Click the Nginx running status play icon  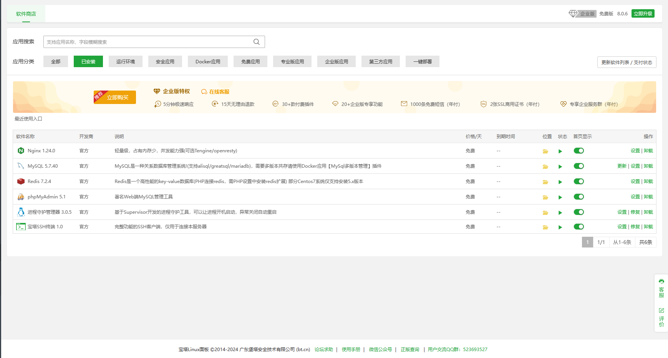pos(560,151)
